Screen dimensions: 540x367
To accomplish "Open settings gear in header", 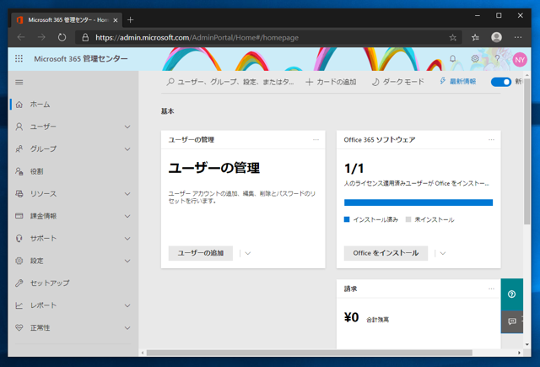I will click(475, 59).
